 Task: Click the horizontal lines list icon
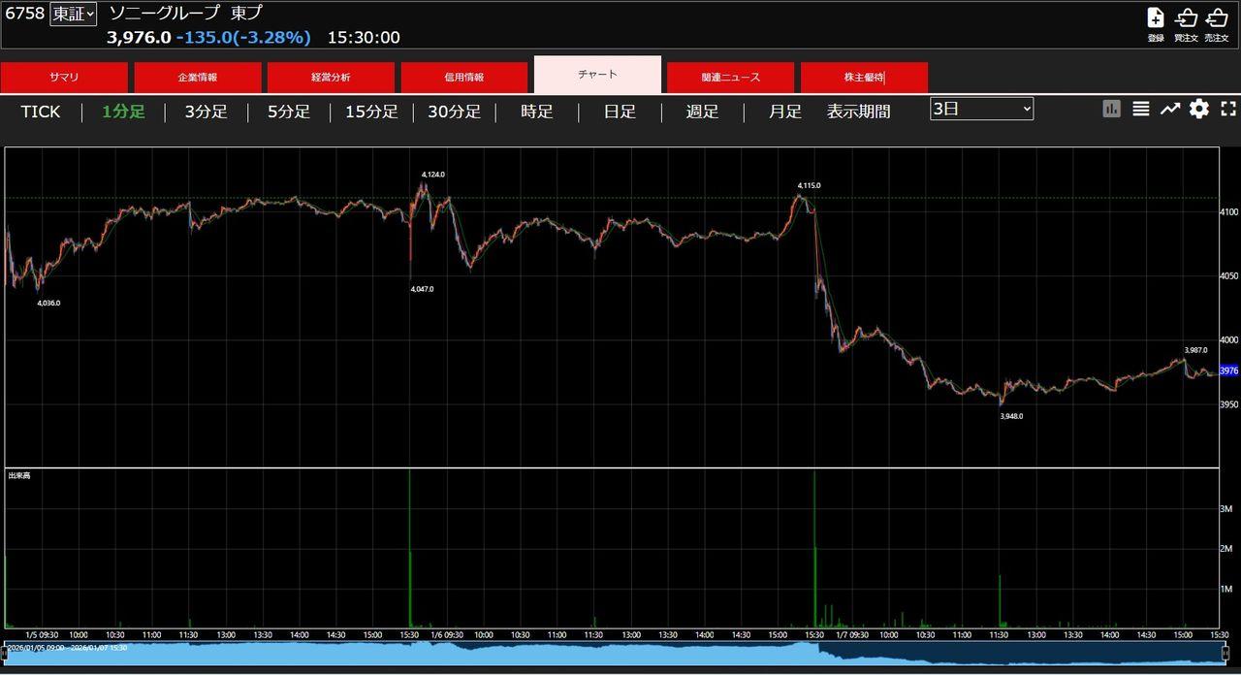[x=1141, y=110]
